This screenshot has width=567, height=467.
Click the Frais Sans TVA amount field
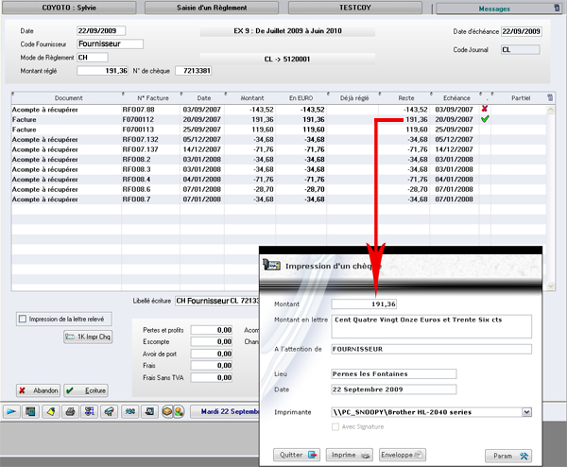212,377
